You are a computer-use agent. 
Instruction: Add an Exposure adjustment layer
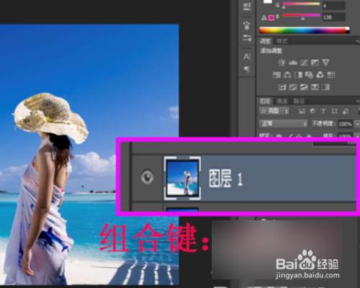[315, 63]
